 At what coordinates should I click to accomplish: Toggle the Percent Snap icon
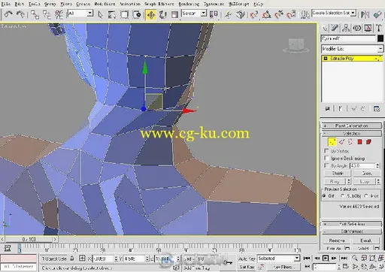279,14
